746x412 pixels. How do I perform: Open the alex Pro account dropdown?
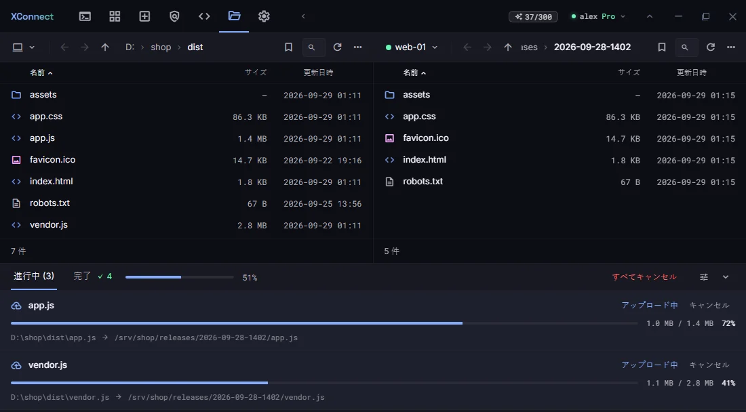point(599,16)
